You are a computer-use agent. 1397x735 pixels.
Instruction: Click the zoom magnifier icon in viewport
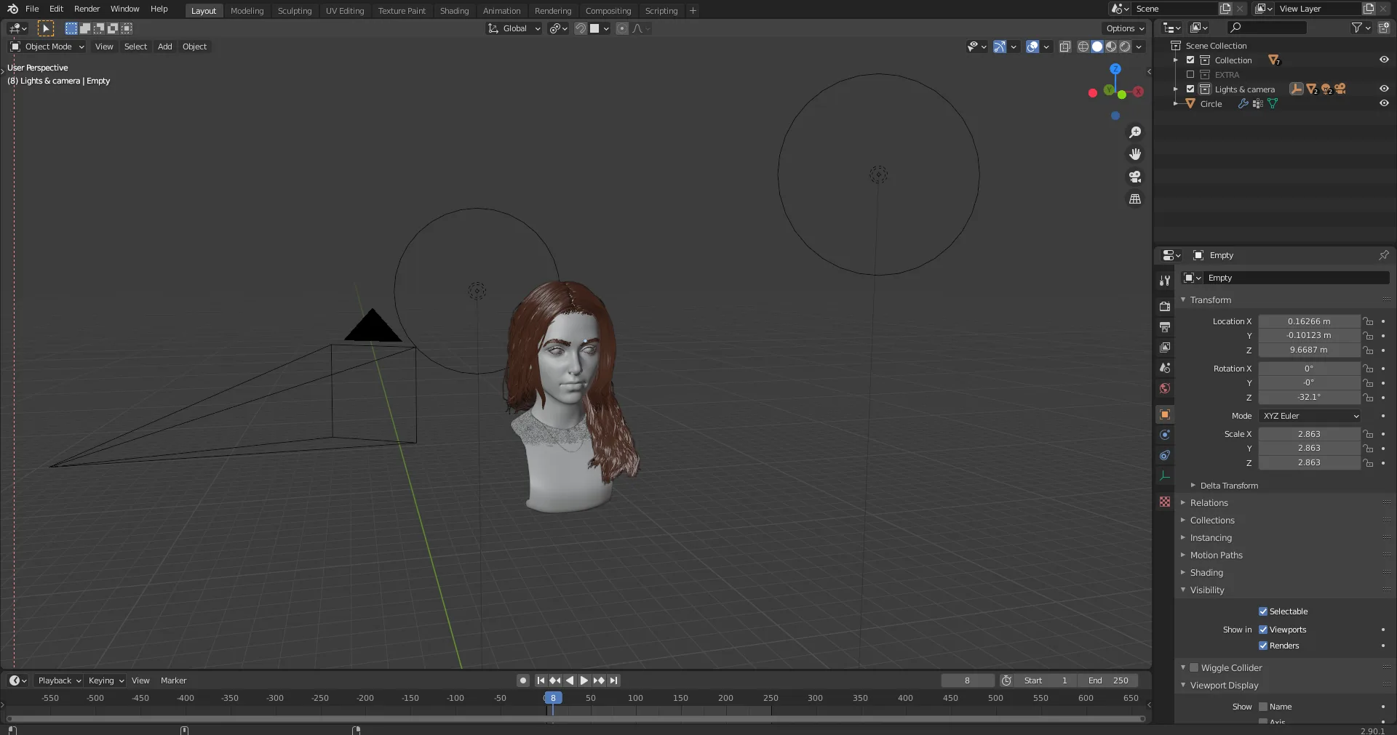[1134, 132]
